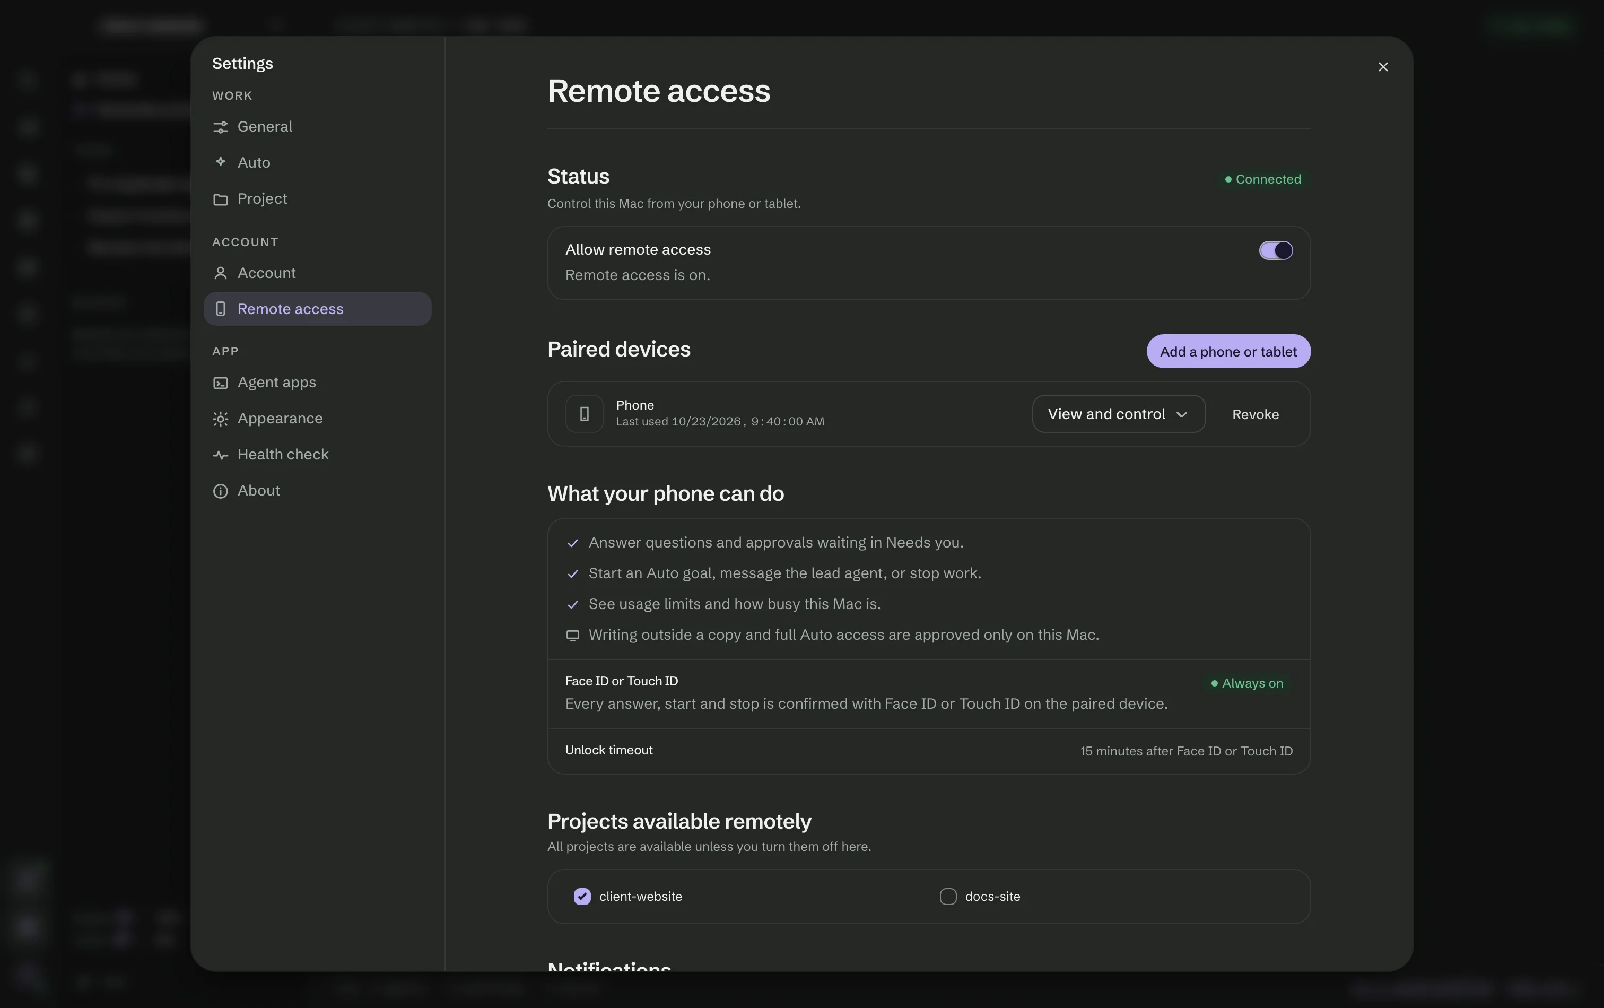Click the 'Remote access is on.' text
The height and width of the screenshot is (1008, 1604).
tap(638, 275)
